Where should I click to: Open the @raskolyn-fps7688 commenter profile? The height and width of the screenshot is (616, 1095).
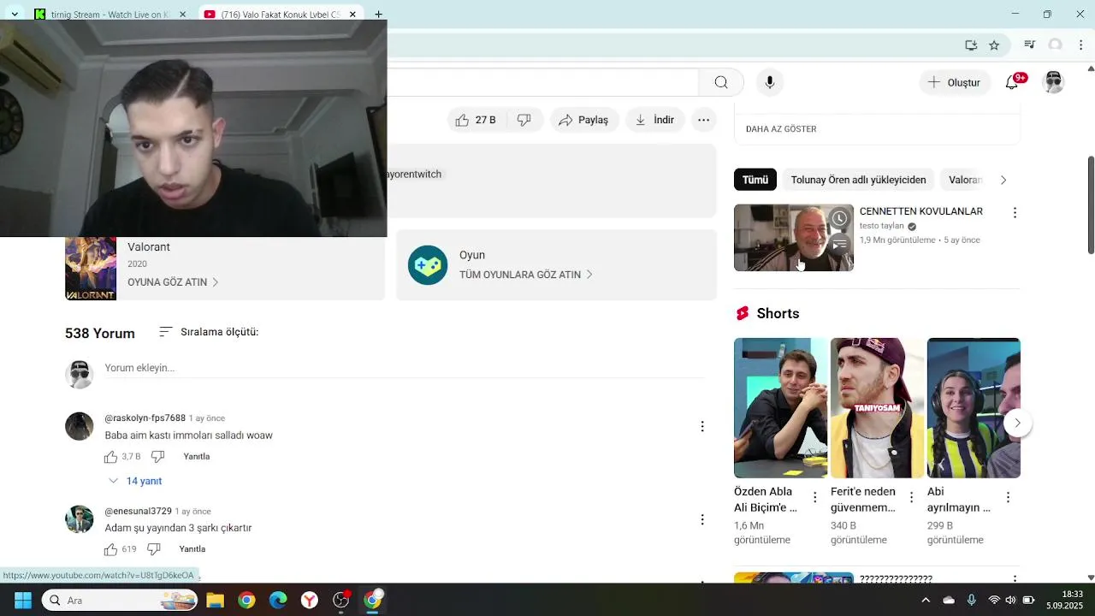[80, 426]
